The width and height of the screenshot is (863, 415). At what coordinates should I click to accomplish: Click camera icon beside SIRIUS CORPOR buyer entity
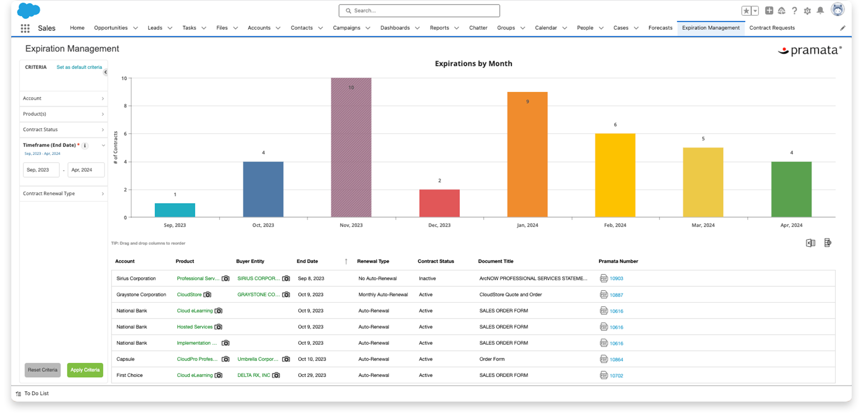[286, 279]
